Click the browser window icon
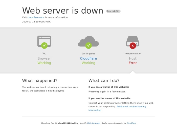The image size is (177, 126). (x=44, y=41)
